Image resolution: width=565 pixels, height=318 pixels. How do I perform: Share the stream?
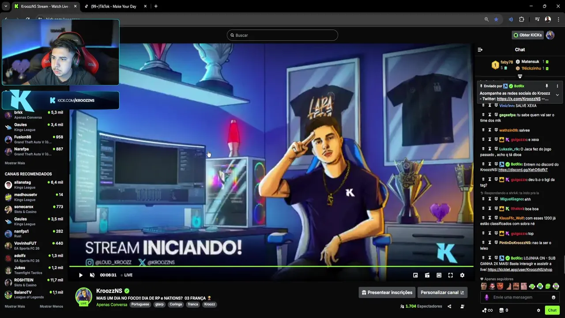[x=449, y=307]
